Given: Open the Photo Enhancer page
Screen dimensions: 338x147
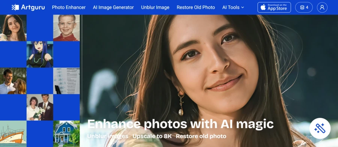Looking at the screenshot, I should 69,7.
